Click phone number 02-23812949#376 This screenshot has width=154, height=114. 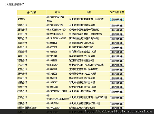pyautogui.click(x=55, y=25)
